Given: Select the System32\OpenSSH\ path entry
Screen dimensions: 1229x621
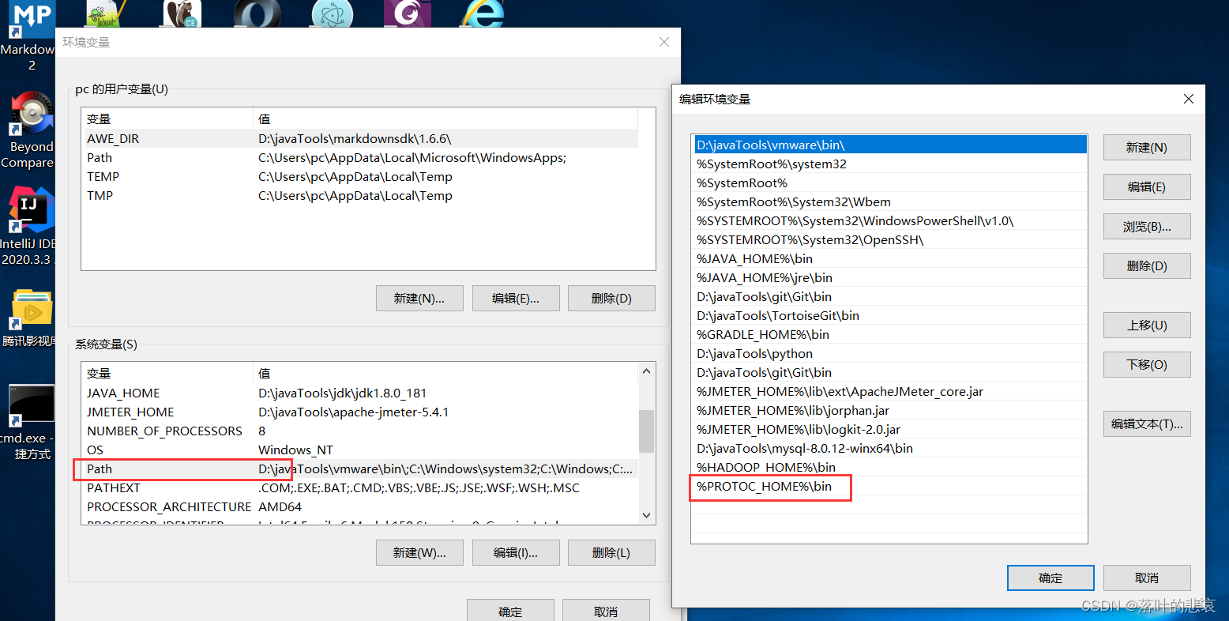Looking at the screenshot, I should tap(890, 239).
